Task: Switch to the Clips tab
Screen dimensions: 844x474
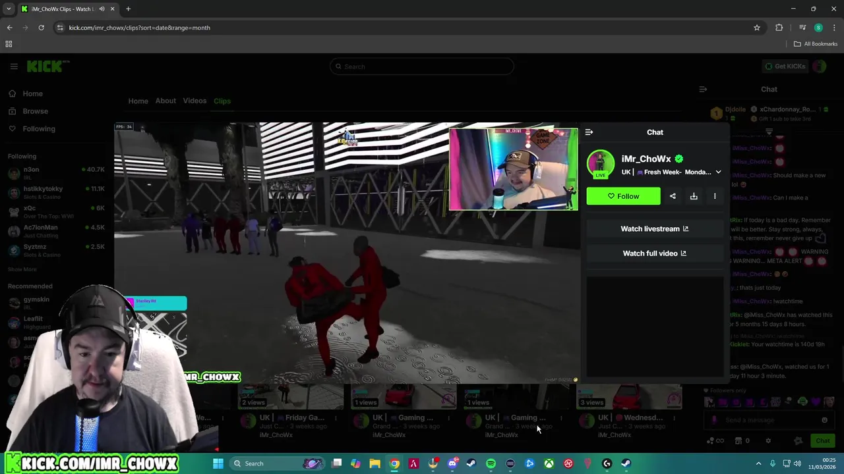Action: (222, 101)
